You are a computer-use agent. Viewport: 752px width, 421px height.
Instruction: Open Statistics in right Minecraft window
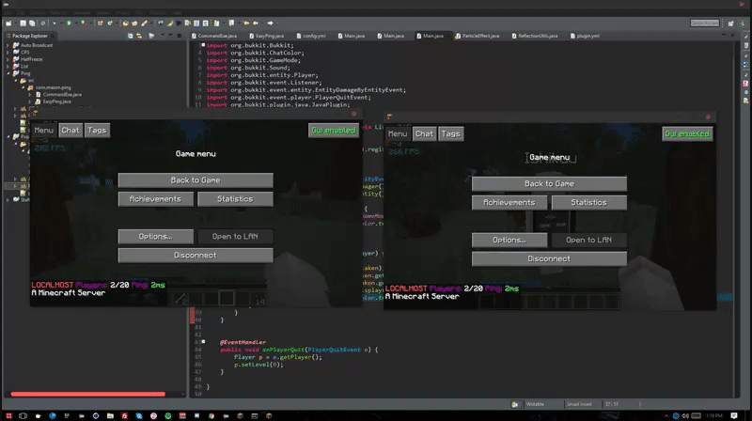pos(589,203)
